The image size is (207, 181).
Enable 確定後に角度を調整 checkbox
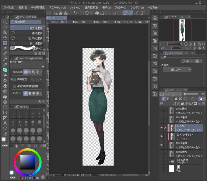click(x=15, y=86)
